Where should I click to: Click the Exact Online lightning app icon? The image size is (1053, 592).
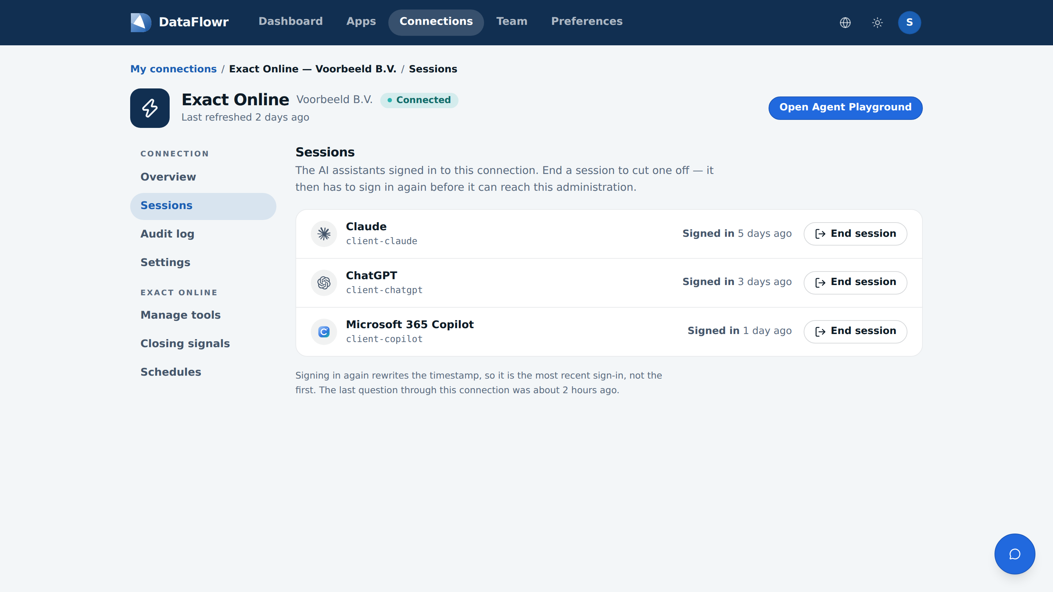click(150, 108)
